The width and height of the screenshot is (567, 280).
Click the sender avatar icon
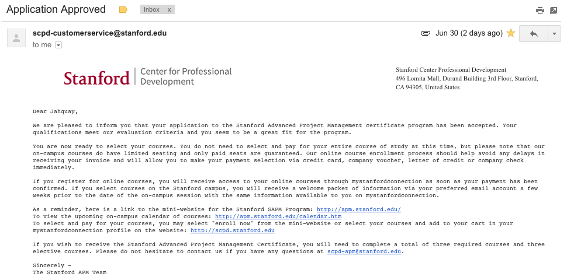(x=16, y=38)
